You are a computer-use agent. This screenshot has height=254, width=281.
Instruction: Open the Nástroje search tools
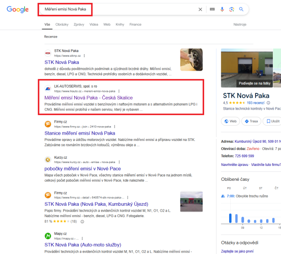click(240, 25)
